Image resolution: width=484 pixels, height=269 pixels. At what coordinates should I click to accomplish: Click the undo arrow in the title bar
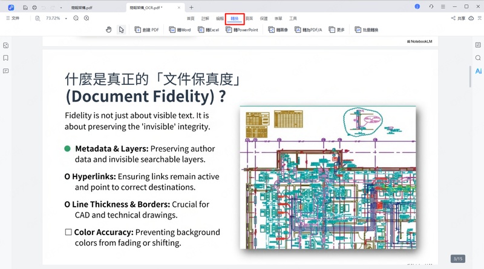pos(44,7)
